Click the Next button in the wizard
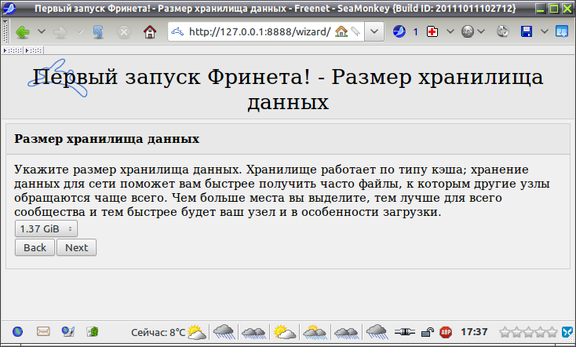576x347 pixels. click(x=76, y=247)
